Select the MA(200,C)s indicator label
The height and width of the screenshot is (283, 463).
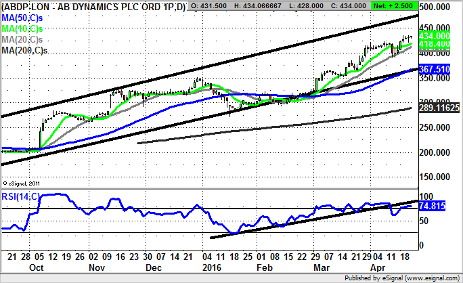pyautogui.click(x=27, y=50)
